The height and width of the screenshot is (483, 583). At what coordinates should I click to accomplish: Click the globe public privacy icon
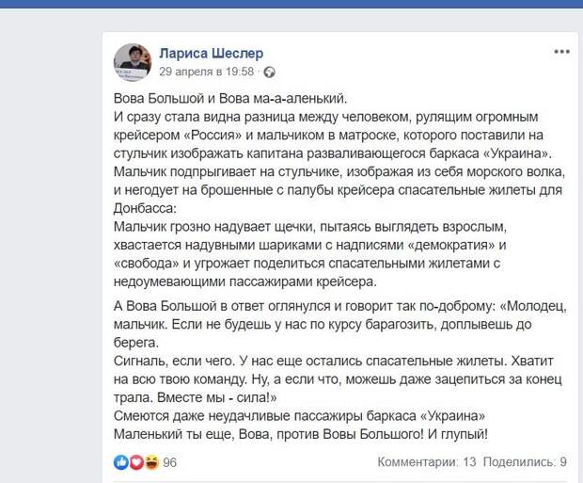[x=270, y=72]
